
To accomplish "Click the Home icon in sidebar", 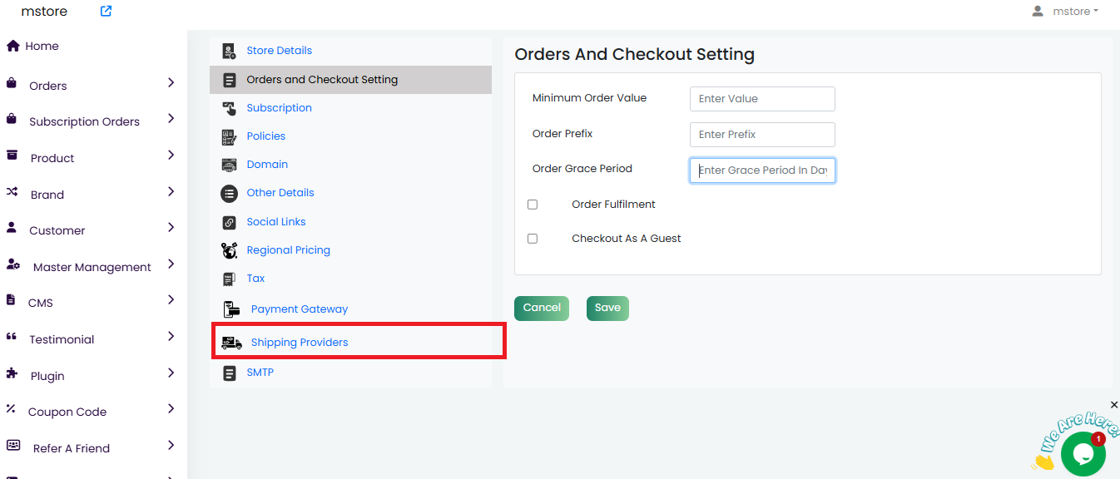I will [12, 46].
